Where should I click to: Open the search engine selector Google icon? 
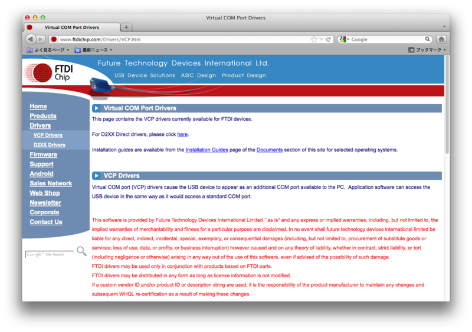[344, 39]
